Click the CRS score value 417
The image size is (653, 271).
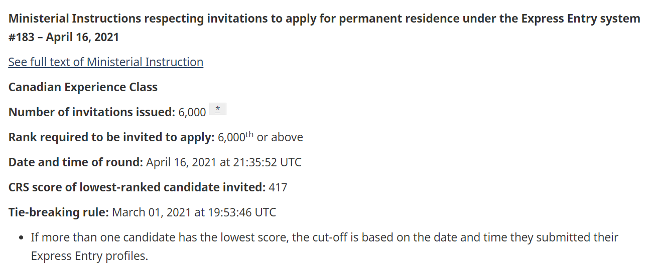click(x=278, y=187)
